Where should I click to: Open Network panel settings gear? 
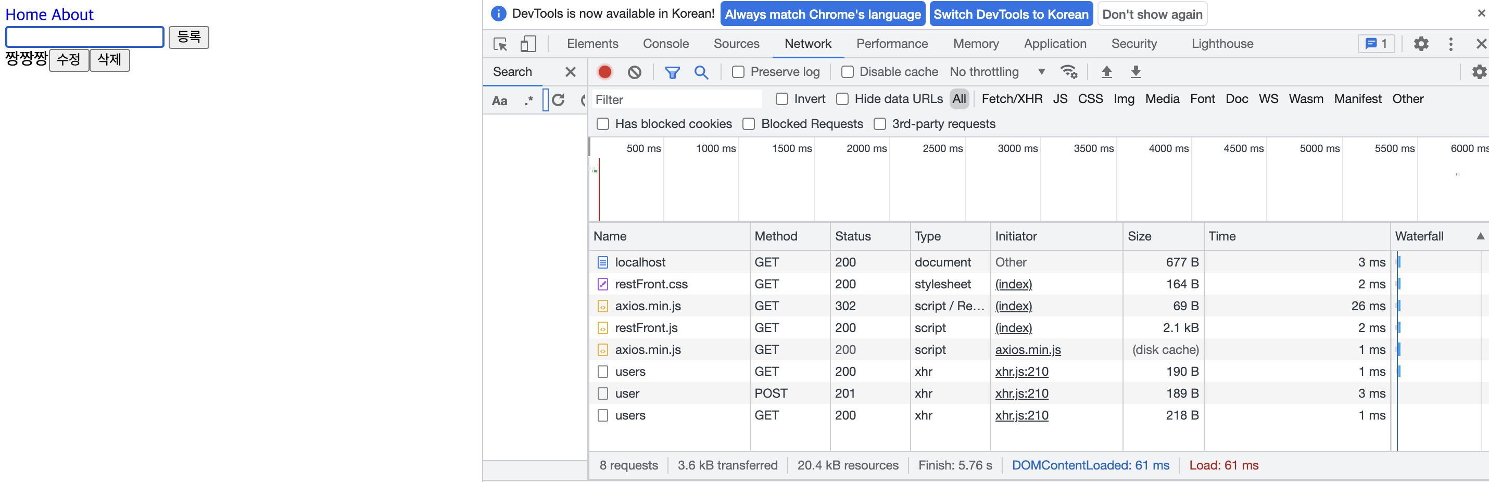(x=1479, y=72)
